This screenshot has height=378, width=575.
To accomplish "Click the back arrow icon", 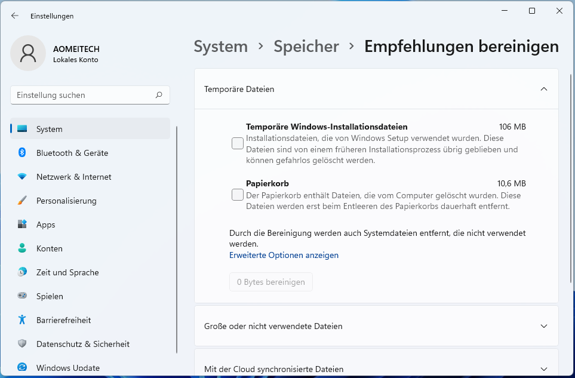I will [15, 16].
